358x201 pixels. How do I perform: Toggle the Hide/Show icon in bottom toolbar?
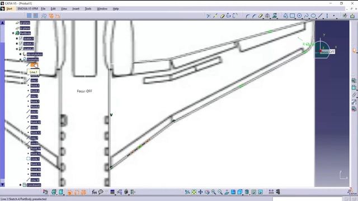tap(253, 192)
